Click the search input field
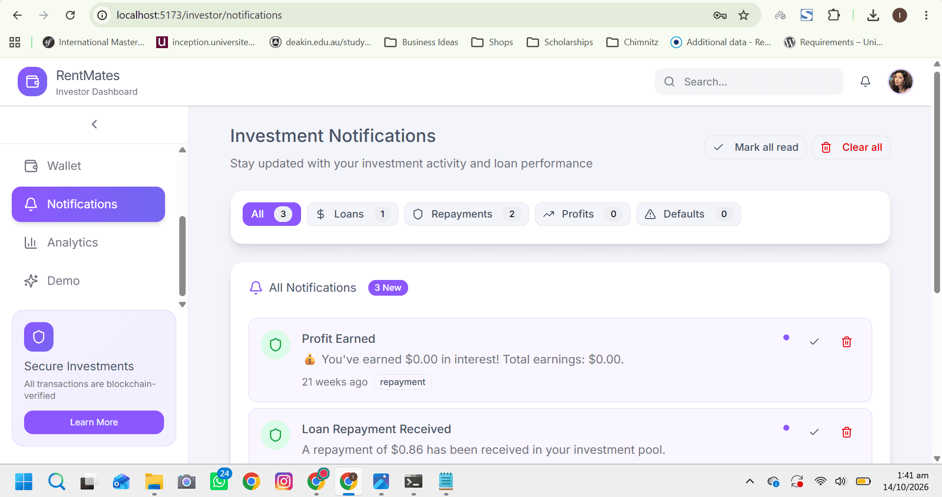This screenshot has width=942, height=497. (x=748, y=82)
